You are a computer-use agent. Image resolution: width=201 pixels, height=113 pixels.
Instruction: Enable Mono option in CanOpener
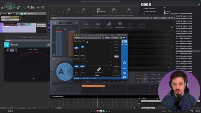pos(117,41)
